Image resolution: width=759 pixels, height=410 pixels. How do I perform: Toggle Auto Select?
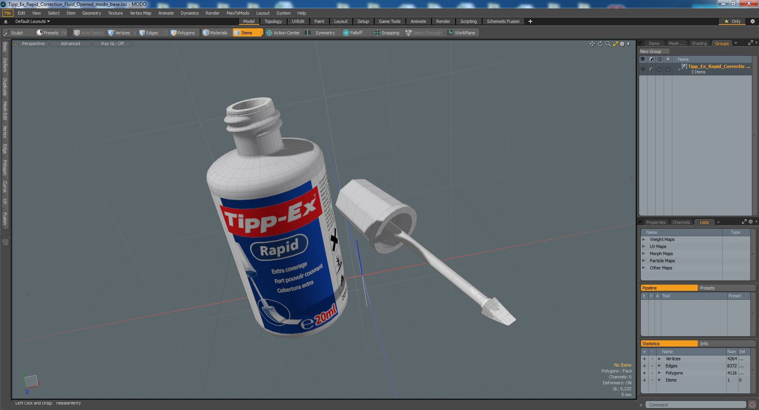pos(89,33)
